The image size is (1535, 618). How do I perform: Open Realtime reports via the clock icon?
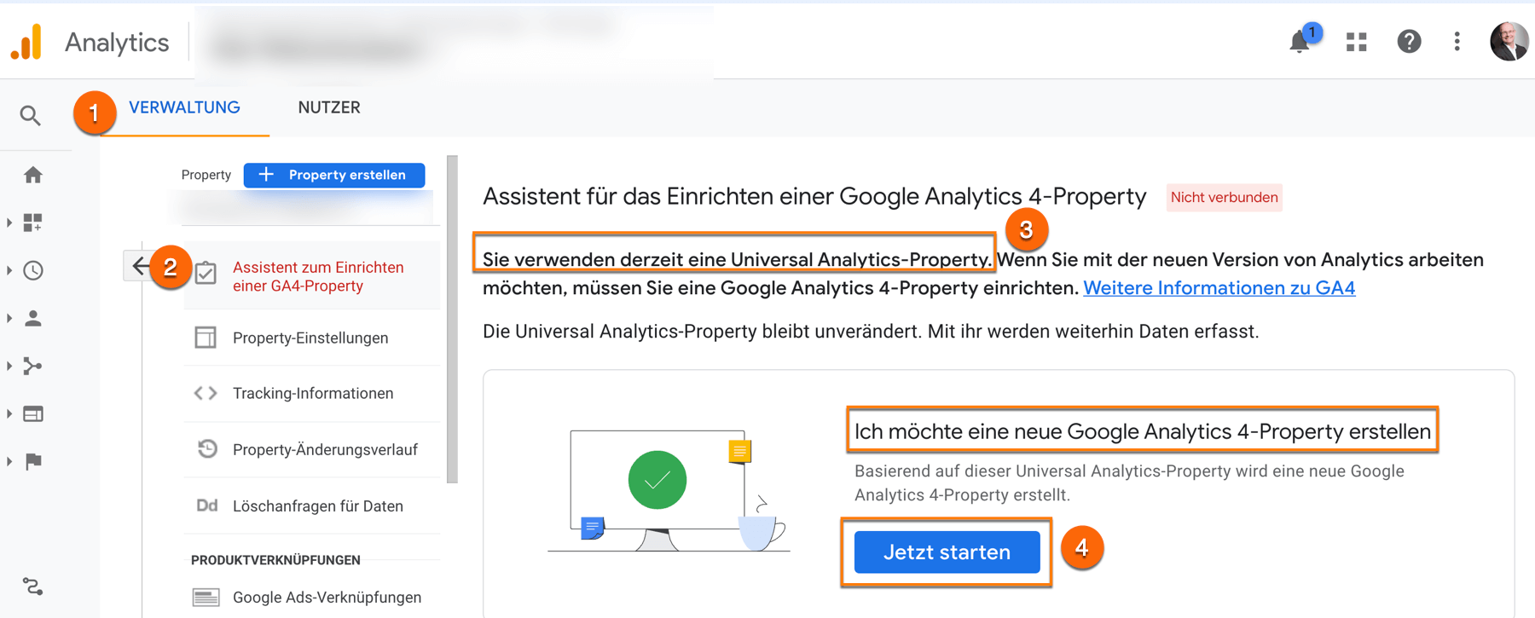point(33,270)
